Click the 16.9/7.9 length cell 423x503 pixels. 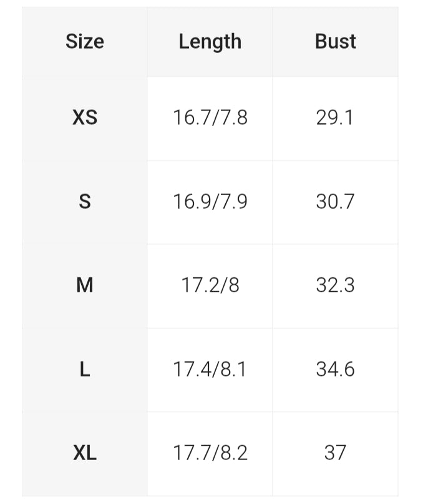210,201
